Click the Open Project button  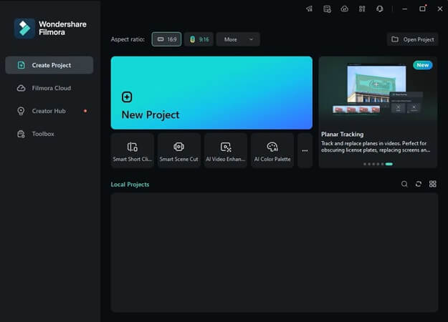(x=413, y=39)
